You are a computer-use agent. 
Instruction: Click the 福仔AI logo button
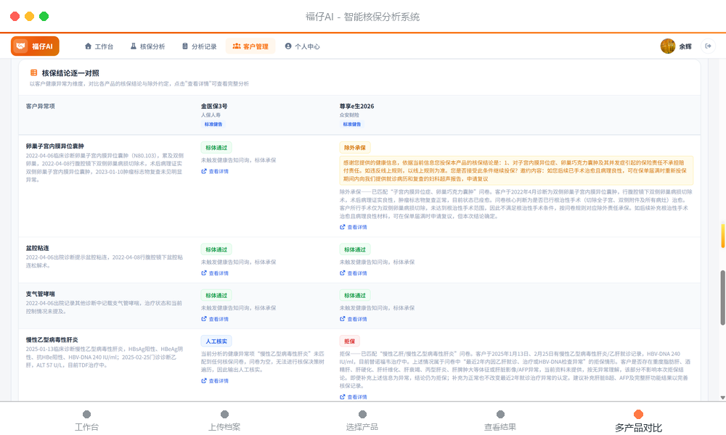[35, 46]
